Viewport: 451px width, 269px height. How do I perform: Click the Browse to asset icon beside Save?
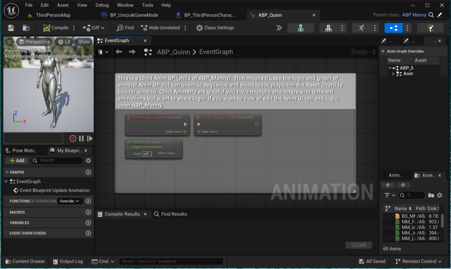pos(26,28)
